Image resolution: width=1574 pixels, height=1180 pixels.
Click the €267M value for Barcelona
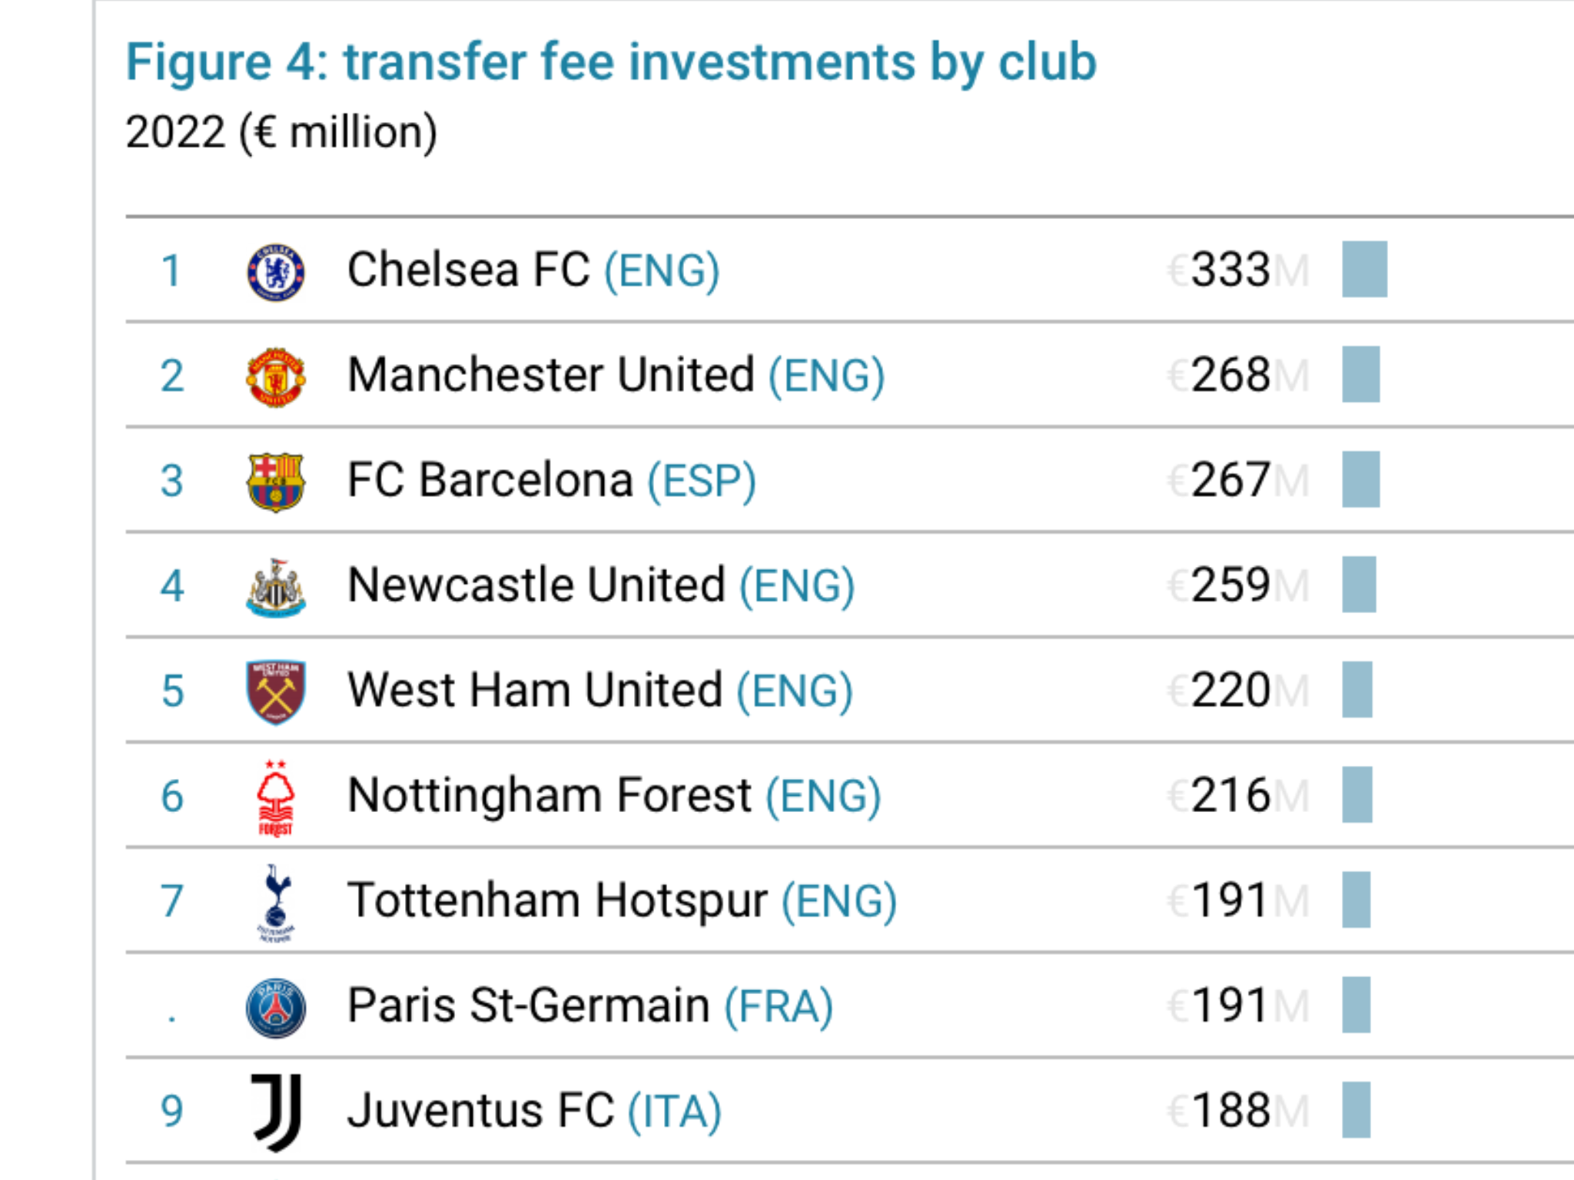[x=1238, y=480]
